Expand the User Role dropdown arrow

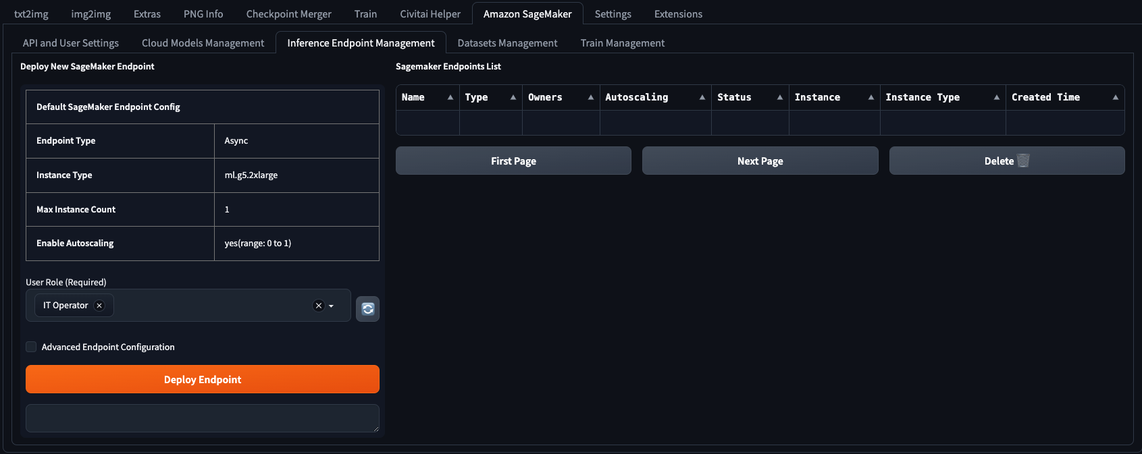[x=331, y=306]
